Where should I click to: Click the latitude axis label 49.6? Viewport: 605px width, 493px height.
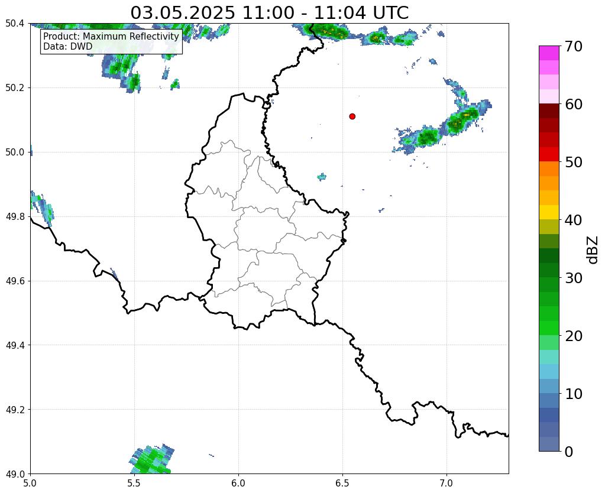(x=15, y=281)
